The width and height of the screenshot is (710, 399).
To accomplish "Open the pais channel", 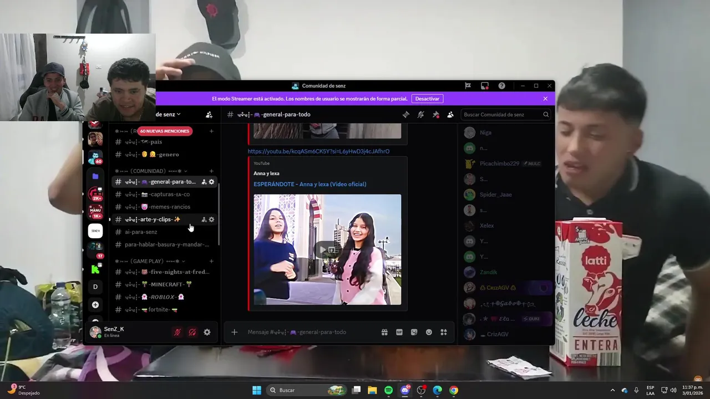I will pos(165,142).
